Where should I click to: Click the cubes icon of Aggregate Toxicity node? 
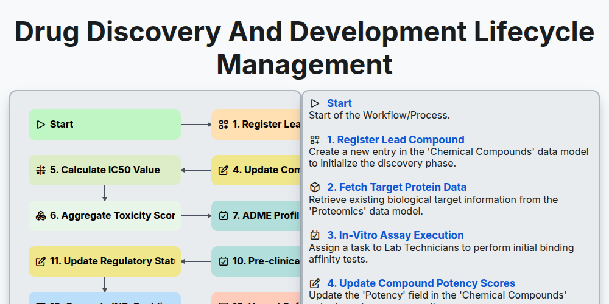(x=41, y=216)
